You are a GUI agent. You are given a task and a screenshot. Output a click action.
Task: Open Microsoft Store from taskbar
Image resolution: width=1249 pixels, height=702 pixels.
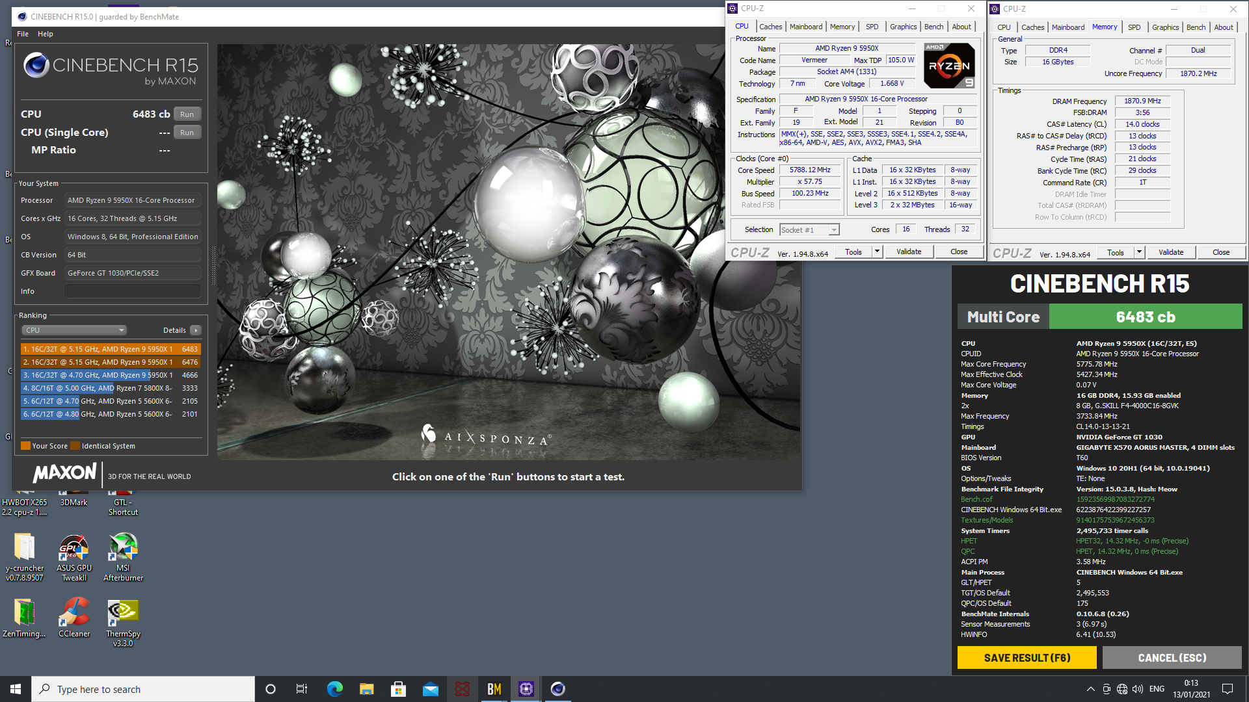[x=398, y=689]
